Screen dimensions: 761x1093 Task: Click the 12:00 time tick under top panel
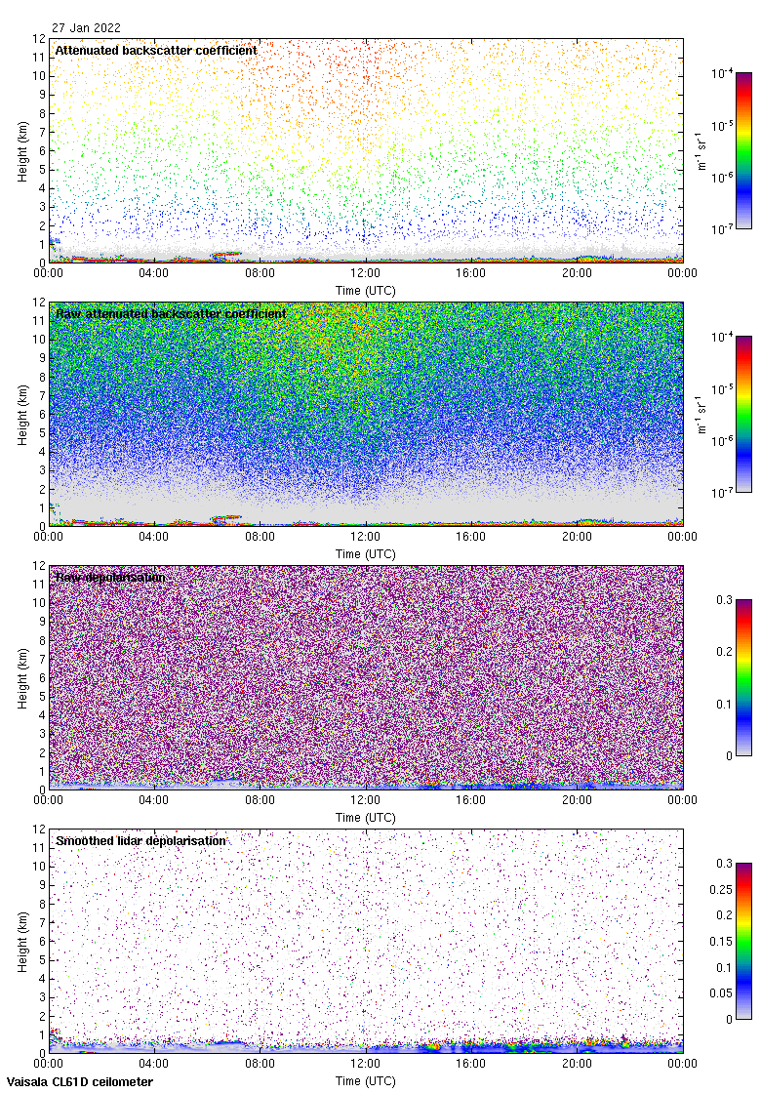(366, 274)
